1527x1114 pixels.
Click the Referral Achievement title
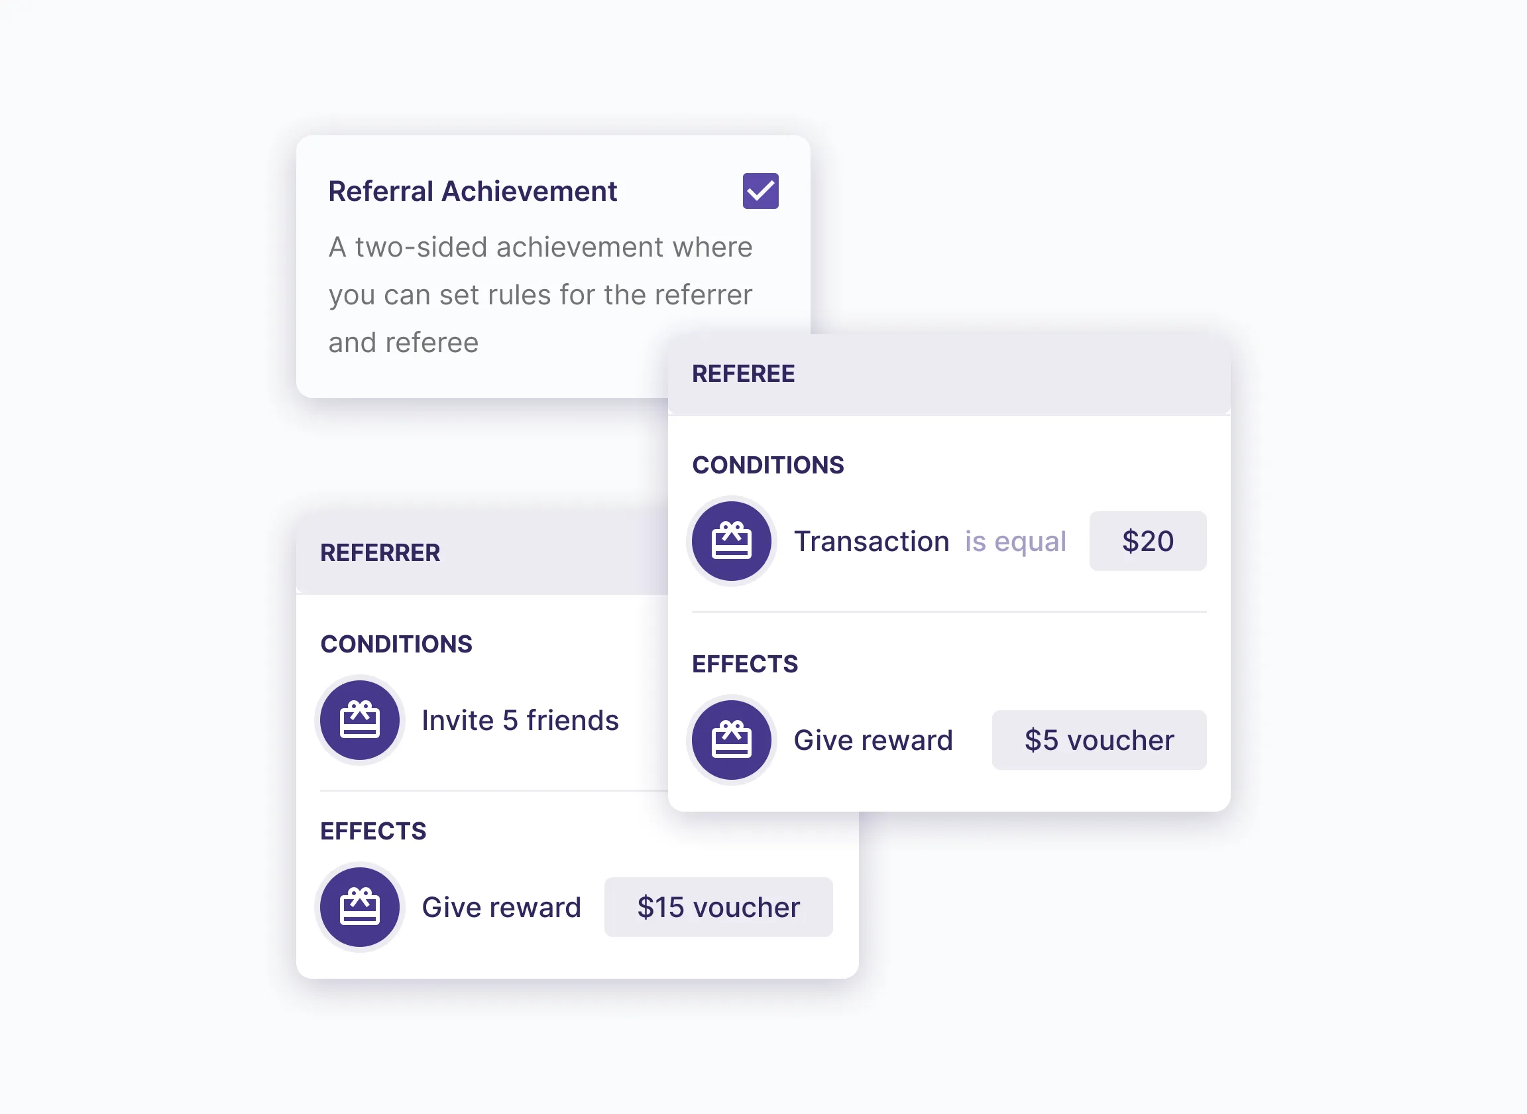click(472, 191)
